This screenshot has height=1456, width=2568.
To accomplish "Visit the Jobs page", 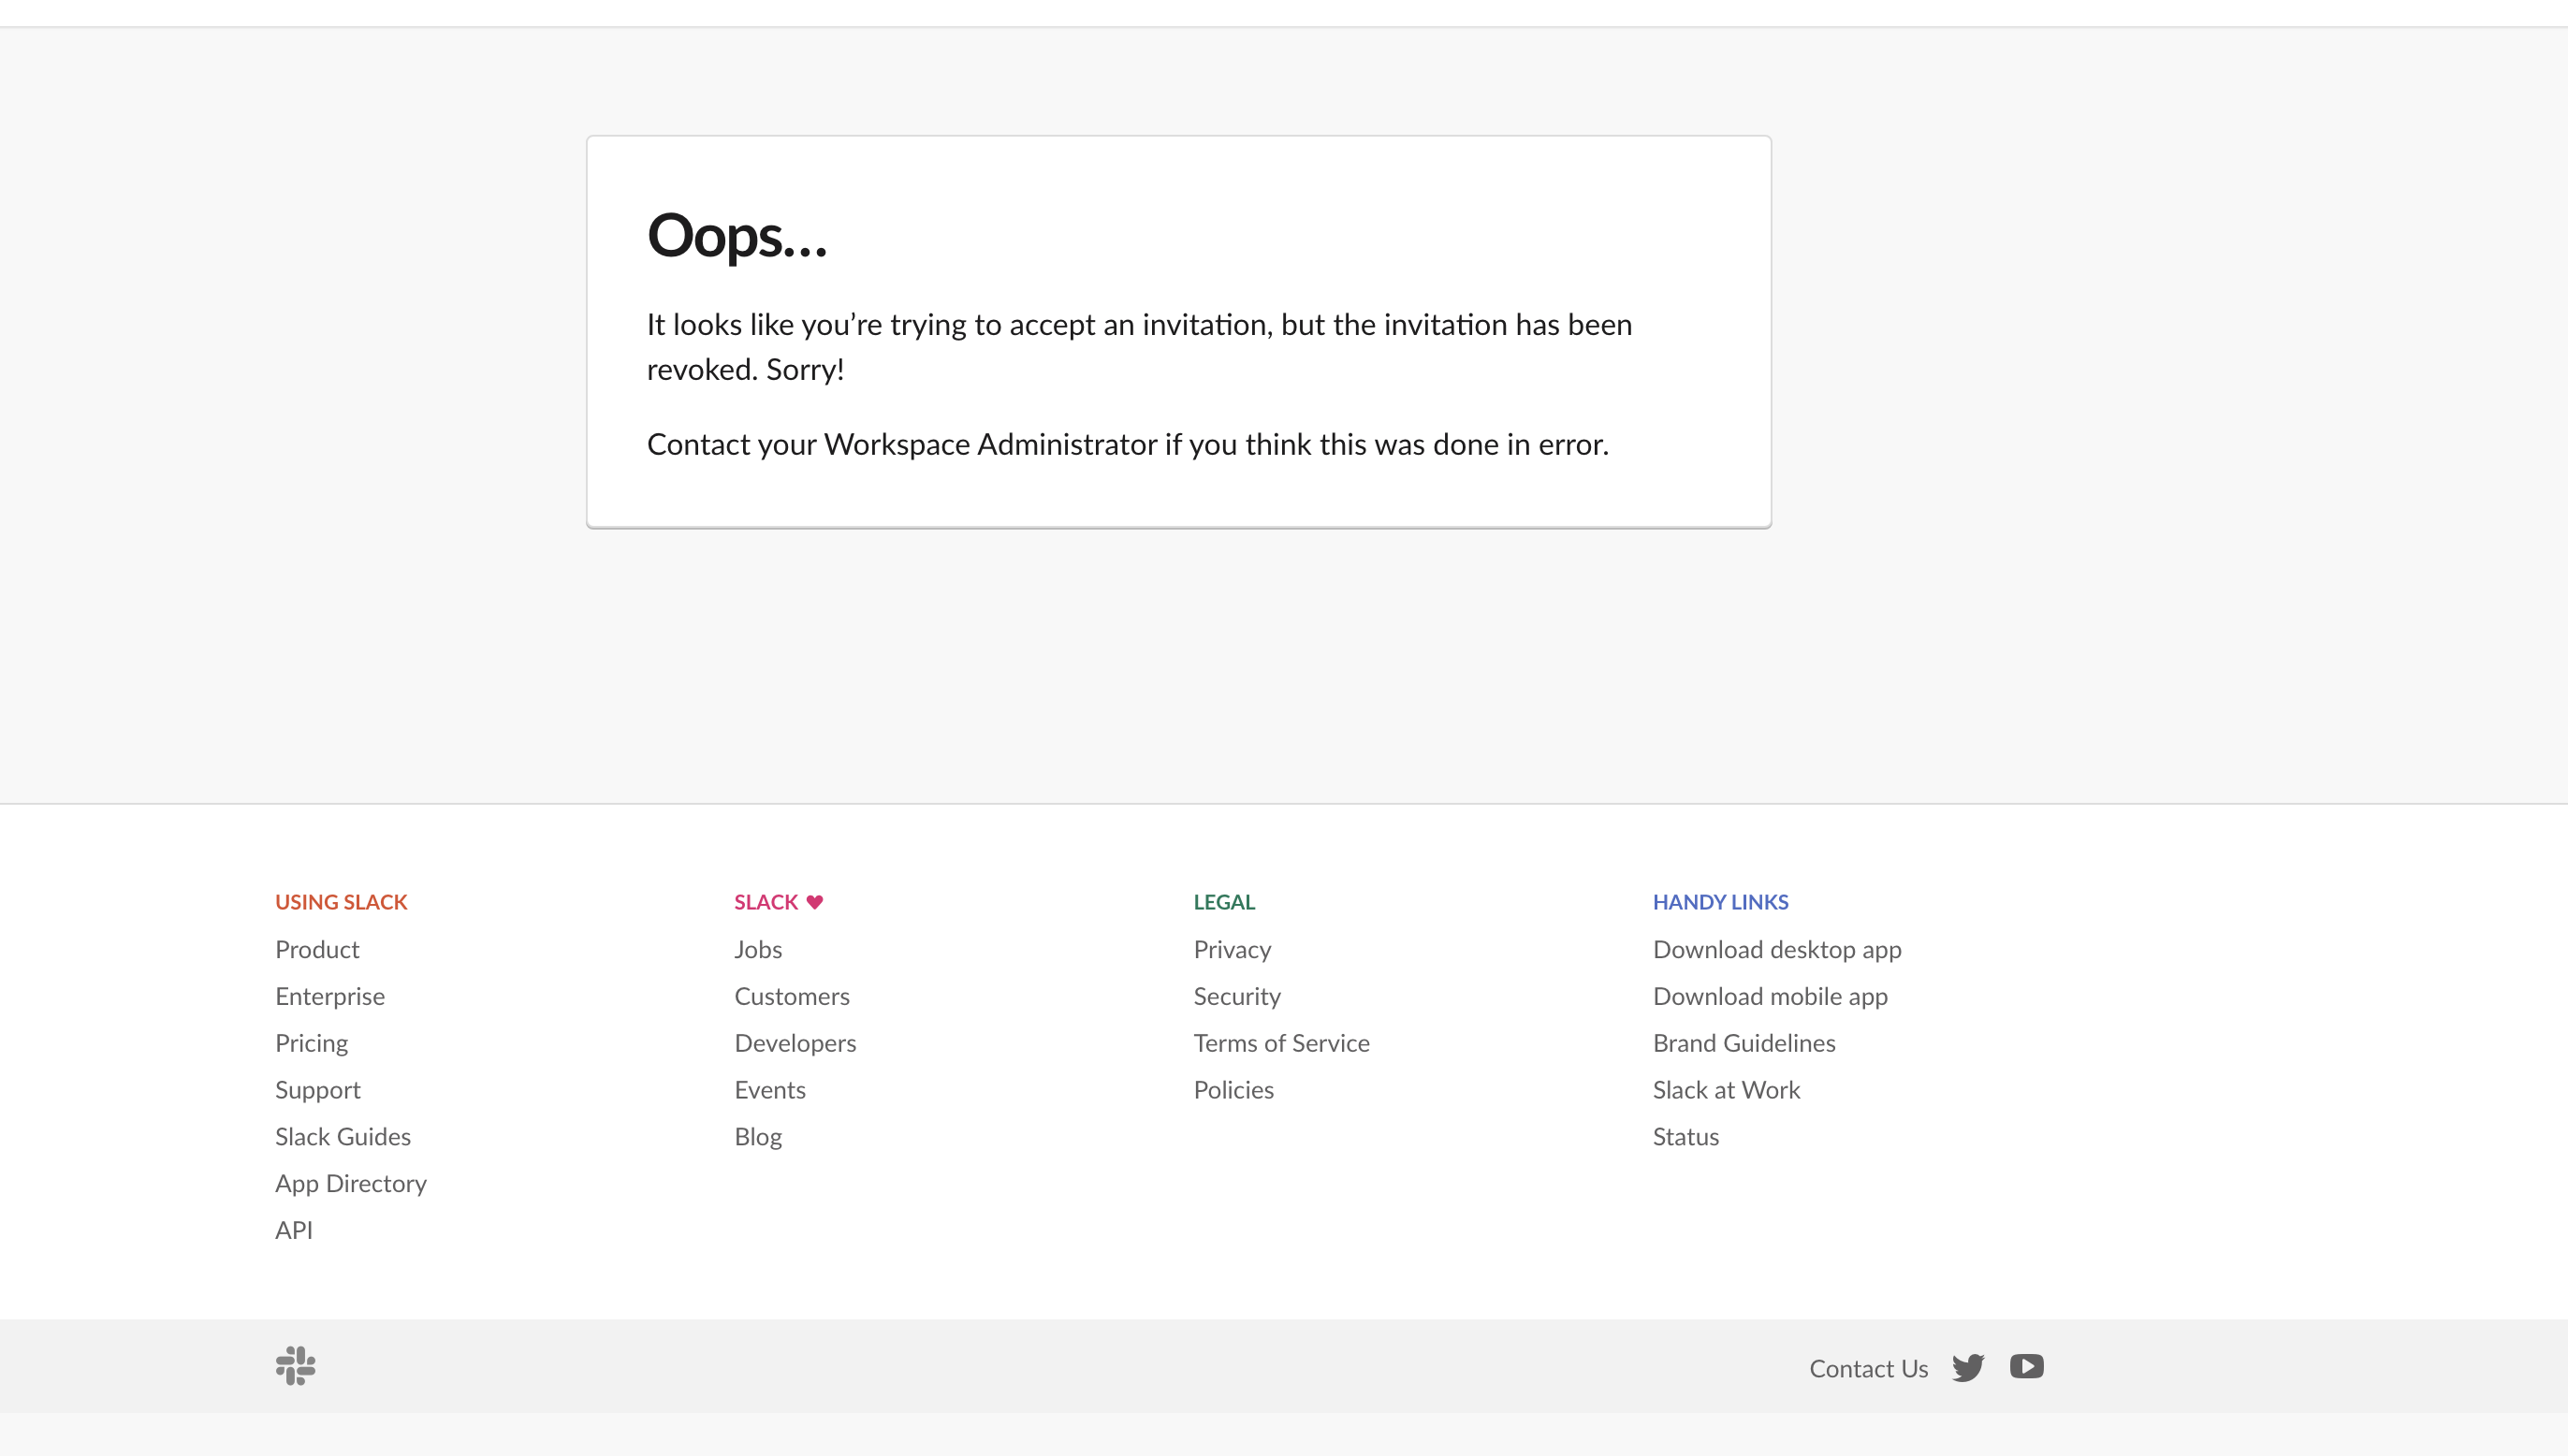I will pyautogui.click(x=757, y=949).
